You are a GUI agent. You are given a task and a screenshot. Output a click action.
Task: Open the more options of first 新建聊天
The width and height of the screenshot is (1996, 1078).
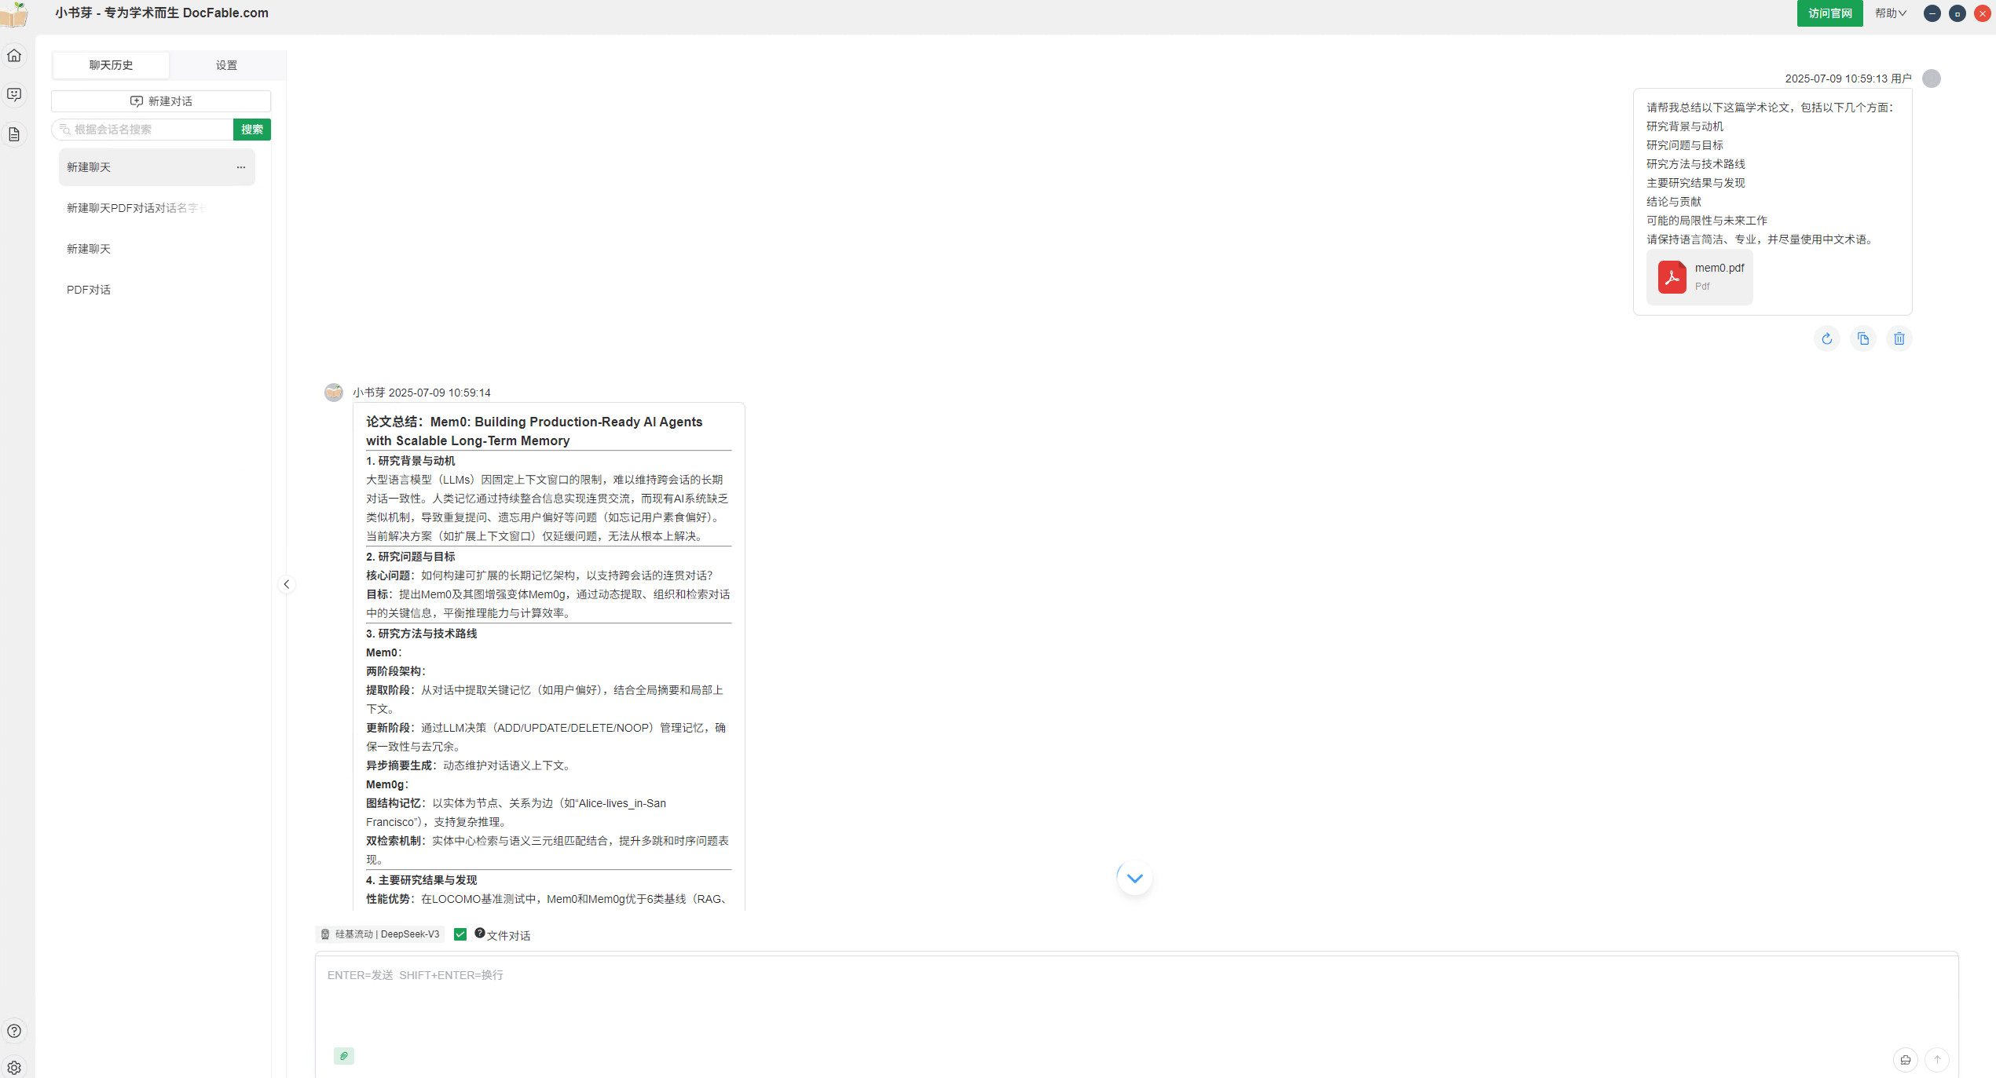[241, 167]
